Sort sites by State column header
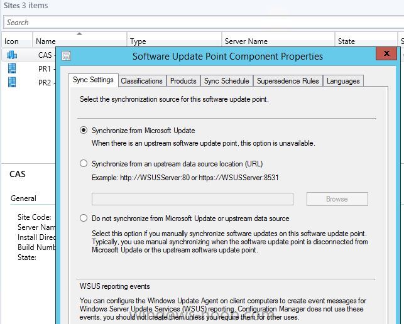 click(366, 41)
